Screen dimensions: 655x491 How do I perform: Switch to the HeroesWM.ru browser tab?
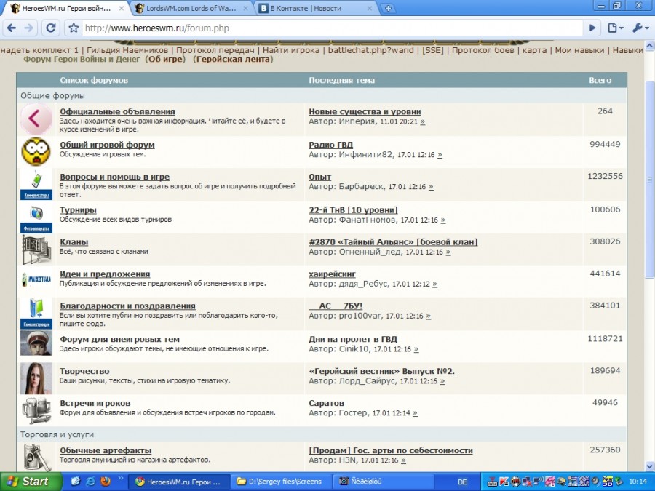[x=66, y=8]
